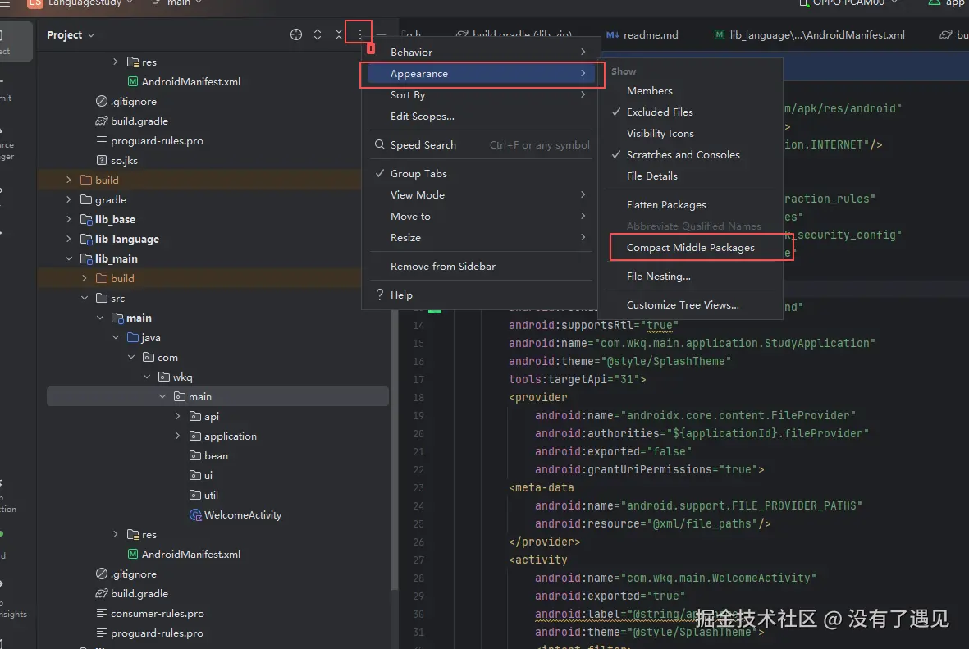Click Customize Tree Views... entry
The image size is (969, 649).
tap(683, 305)
